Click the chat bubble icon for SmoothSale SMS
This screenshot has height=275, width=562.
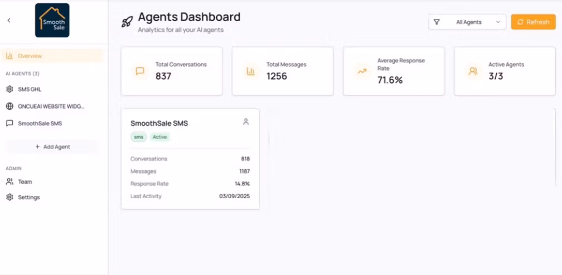[9, 123]
